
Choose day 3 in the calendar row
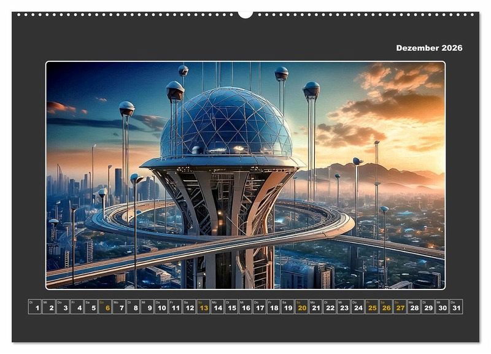click(63, 307)
